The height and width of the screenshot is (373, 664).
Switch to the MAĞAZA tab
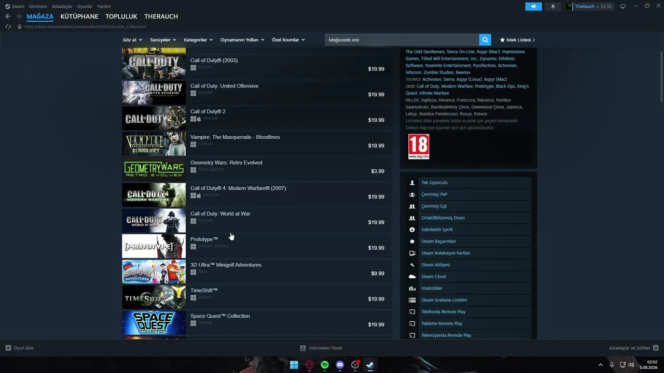[40, 17]
